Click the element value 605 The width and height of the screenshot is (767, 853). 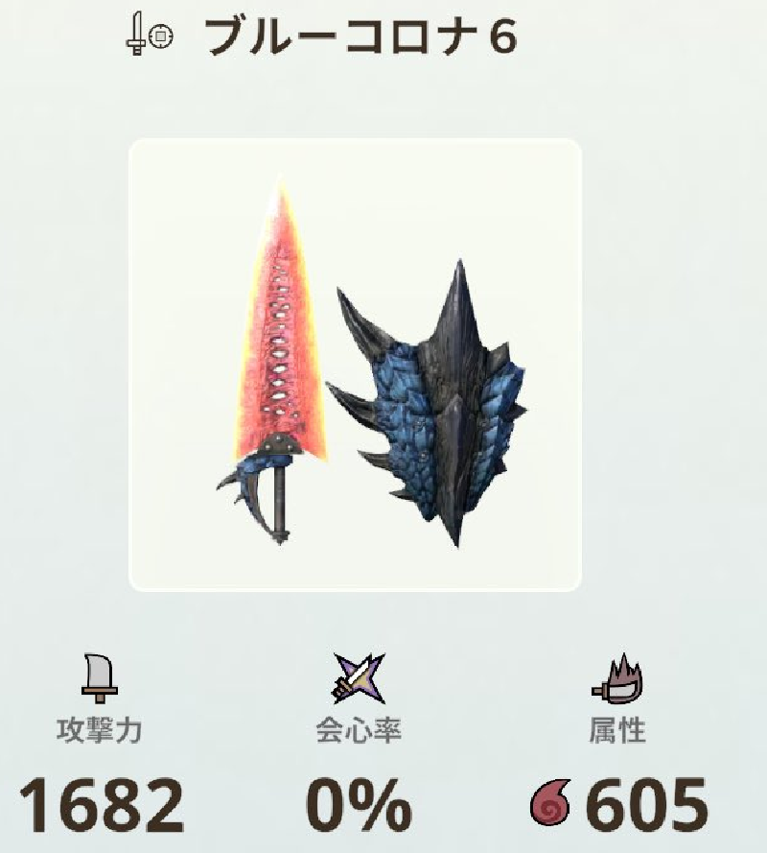(x=647, y=806)
